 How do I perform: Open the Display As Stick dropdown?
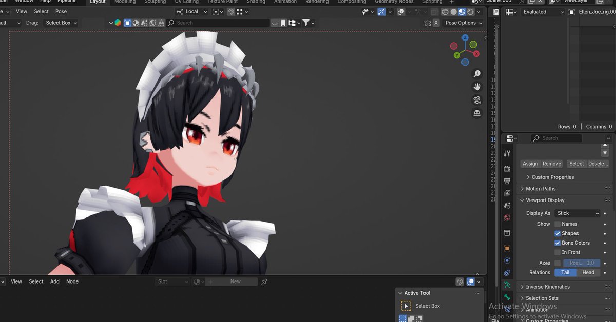pos(577,213)
